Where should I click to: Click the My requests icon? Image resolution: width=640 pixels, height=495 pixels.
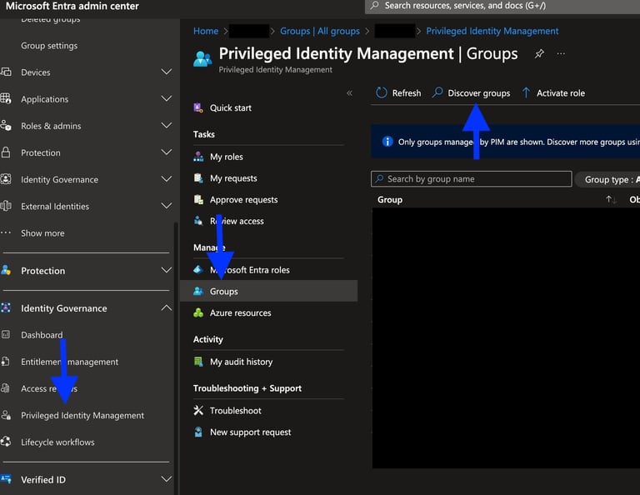pos(198,178)
